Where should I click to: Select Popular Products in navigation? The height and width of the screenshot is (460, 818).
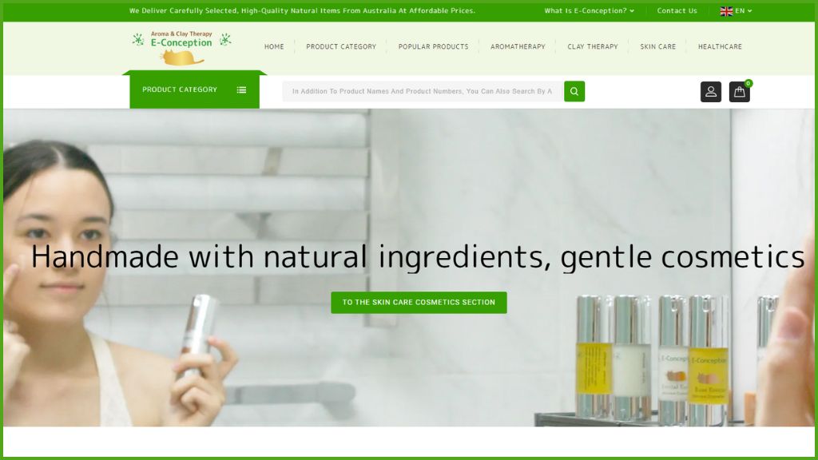tap(433, 46)
